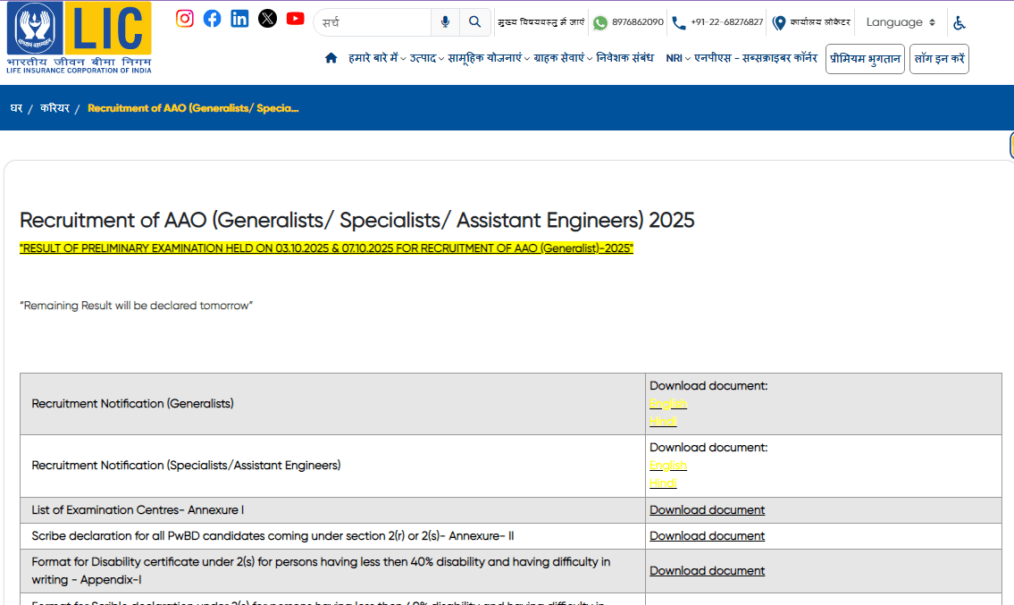Click the accessibility wheelchair icon

click(x=960, y=21)
